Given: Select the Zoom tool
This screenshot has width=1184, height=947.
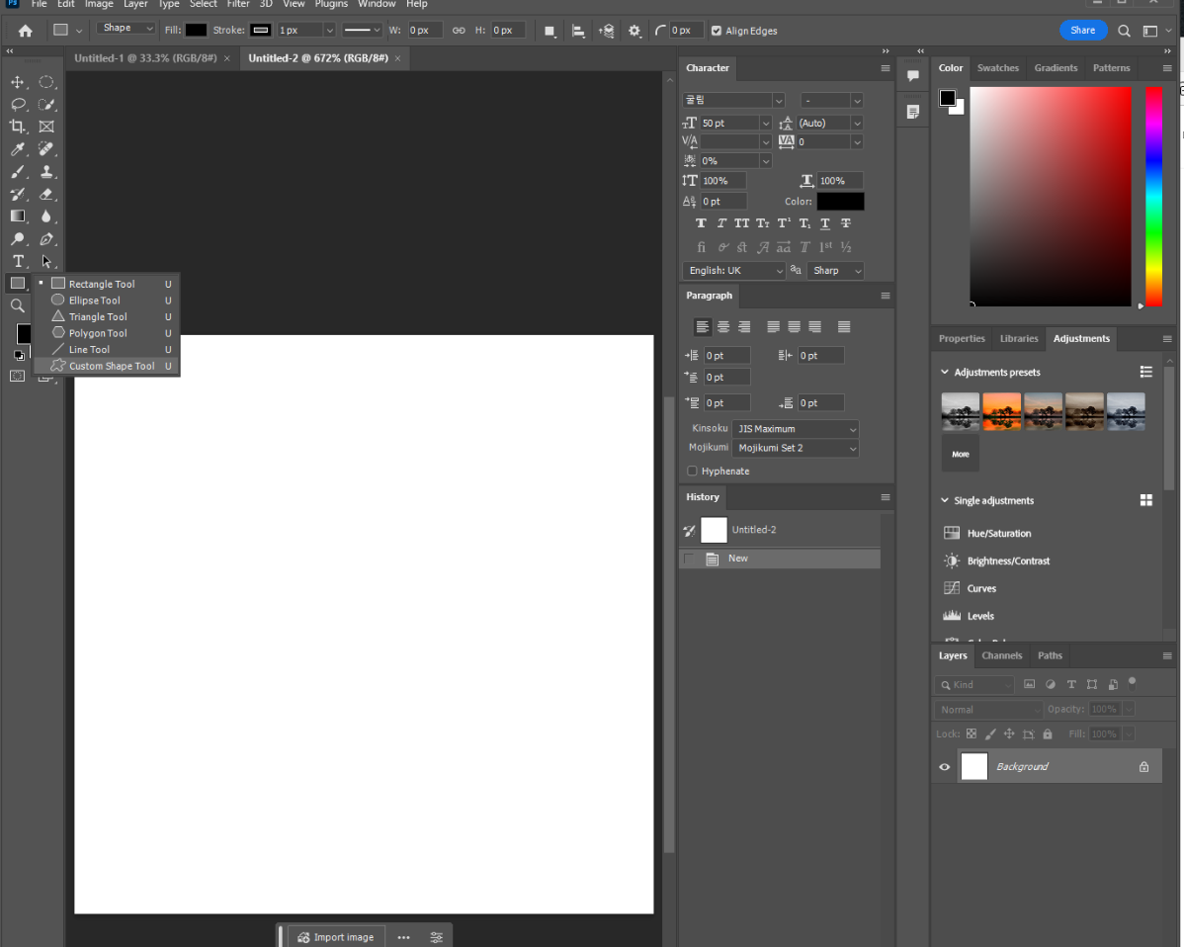Looking at the screenshot, I should click(x=18, y=305).
